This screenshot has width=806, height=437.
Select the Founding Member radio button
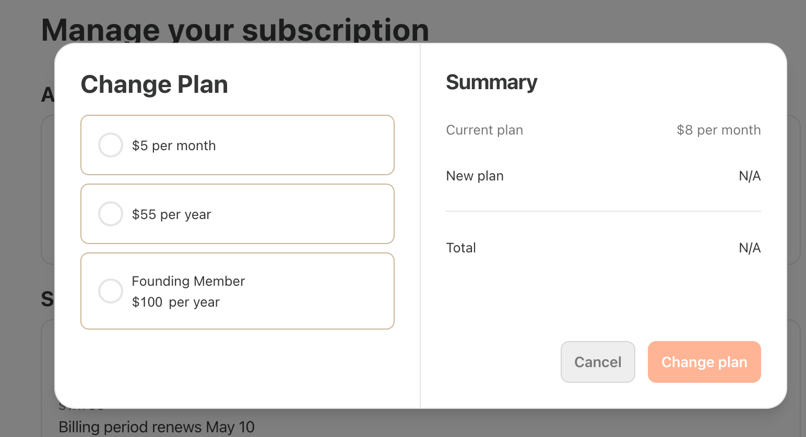(110, 291)
